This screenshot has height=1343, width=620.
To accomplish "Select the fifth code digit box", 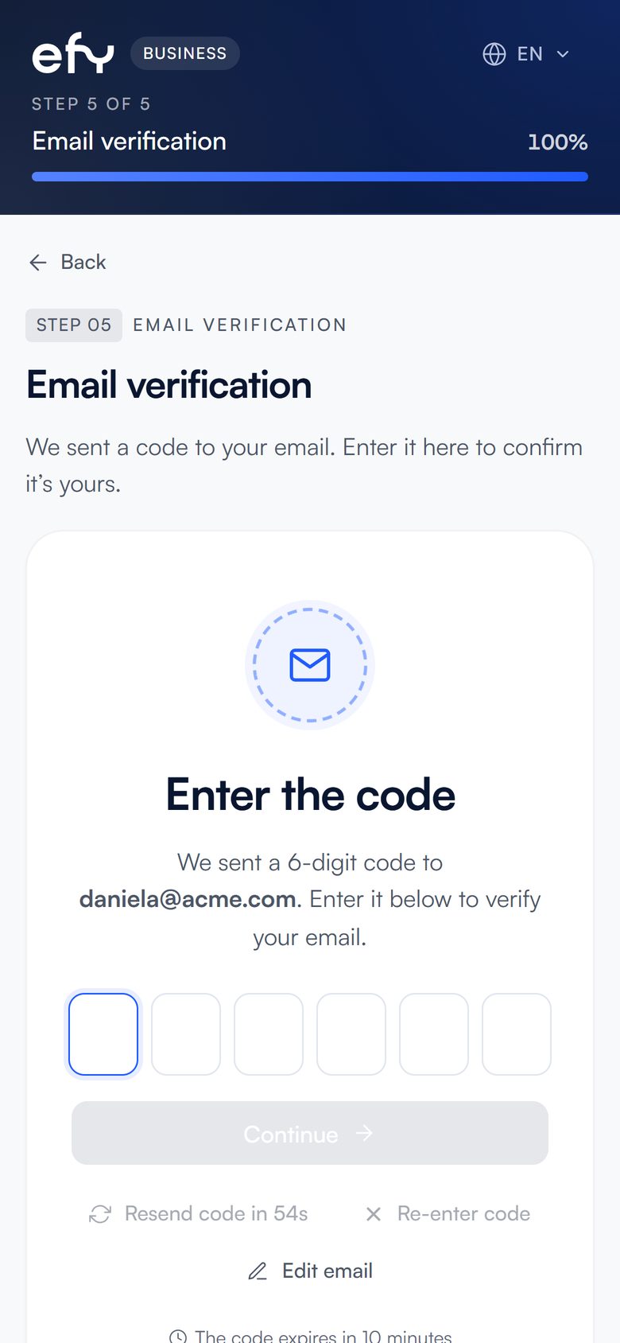I will 434,1034.
